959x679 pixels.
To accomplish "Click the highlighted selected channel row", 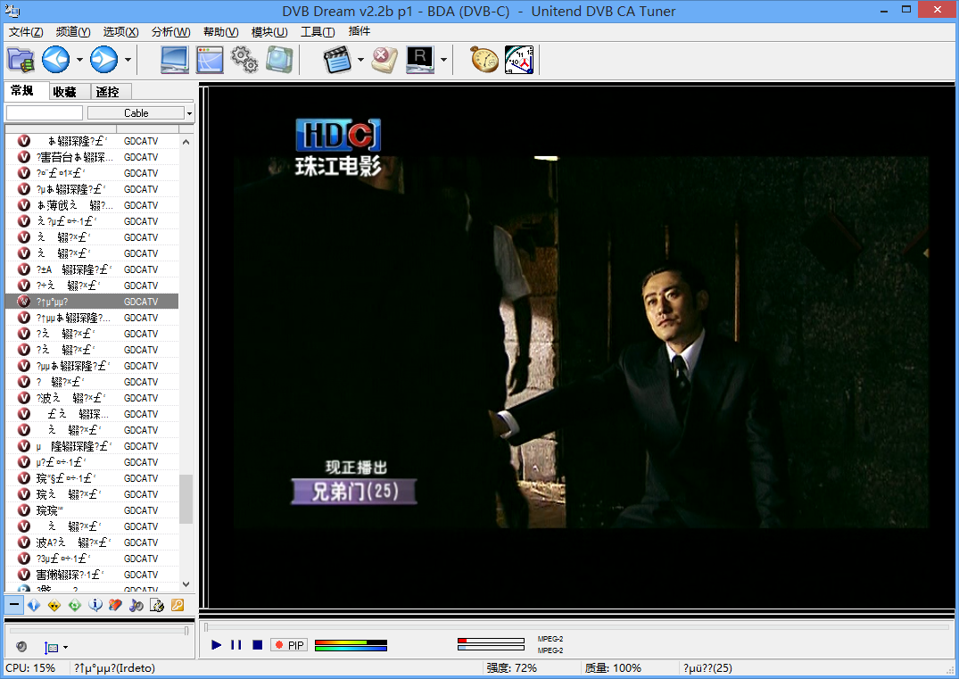I will click(93, 302).
